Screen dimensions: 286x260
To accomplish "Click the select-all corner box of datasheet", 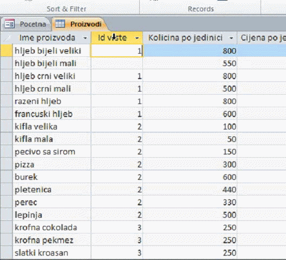I will pos(6,38).
